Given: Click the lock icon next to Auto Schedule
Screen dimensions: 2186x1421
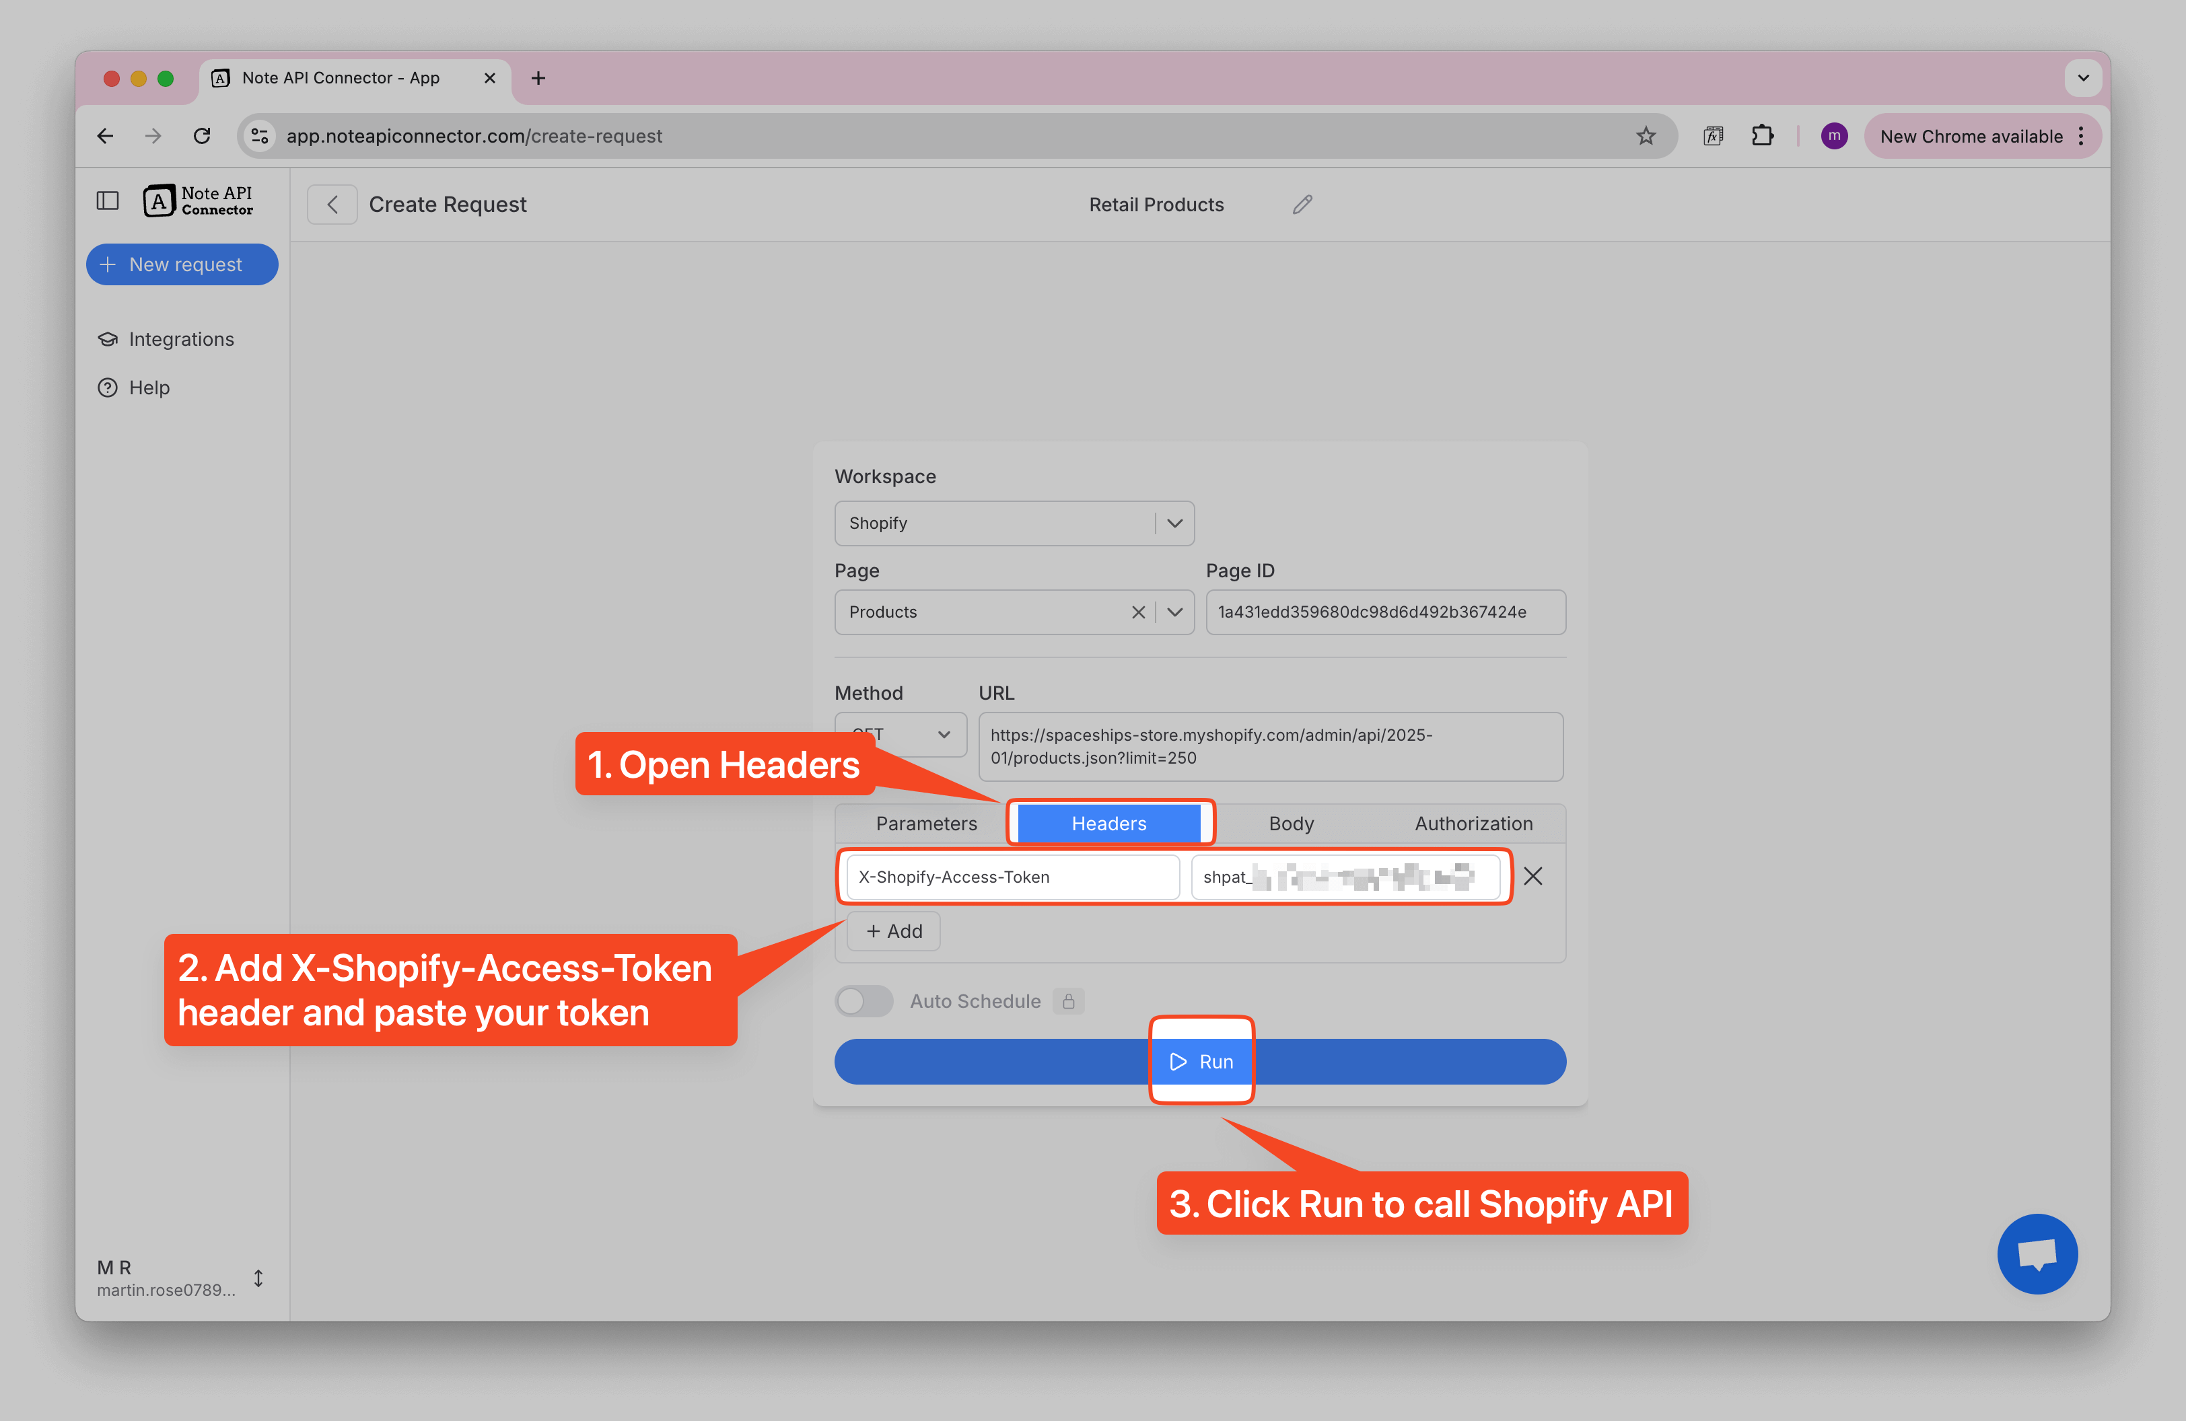Looking at the screenshot, I should click(1068, 1000).
